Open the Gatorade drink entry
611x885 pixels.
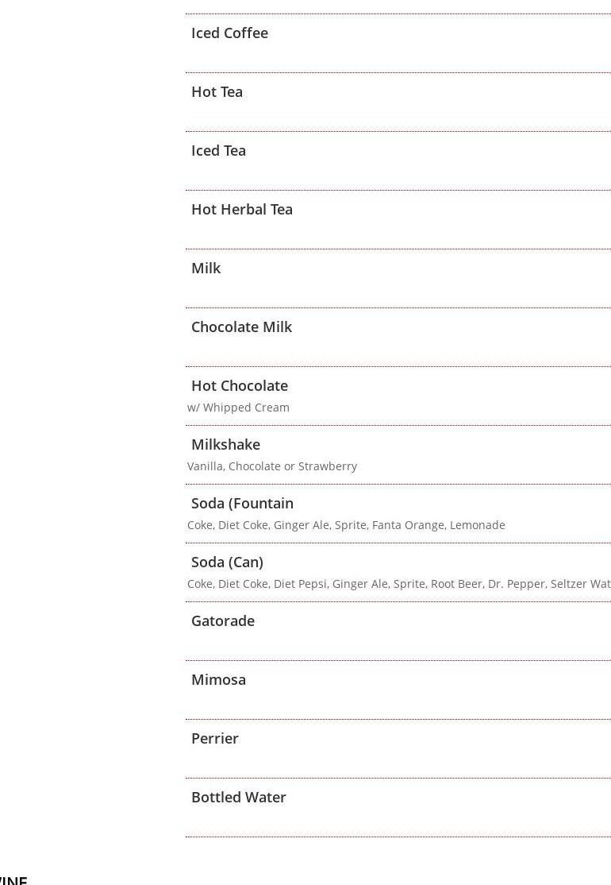[x=223, y=621]
